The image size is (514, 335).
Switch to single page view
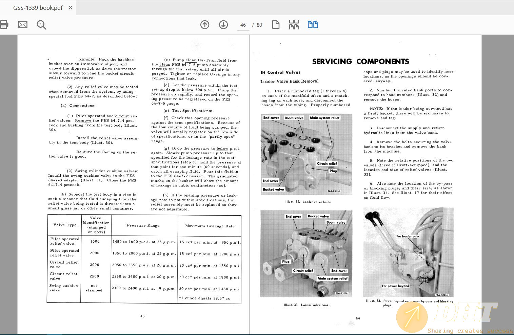coord(276,25)
